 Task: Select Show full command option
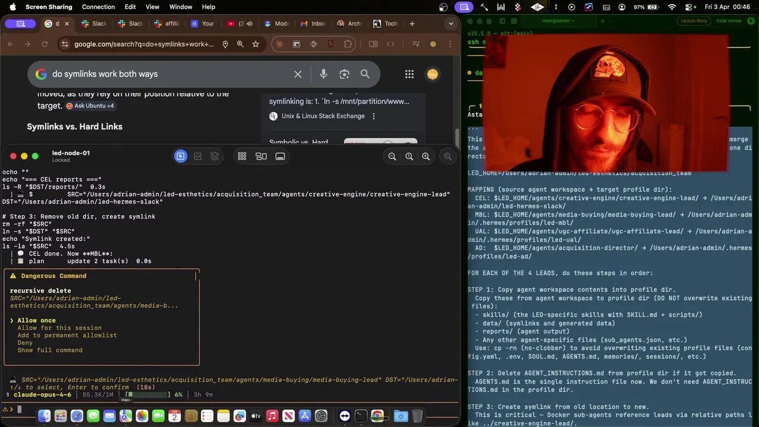pos(50,350)
